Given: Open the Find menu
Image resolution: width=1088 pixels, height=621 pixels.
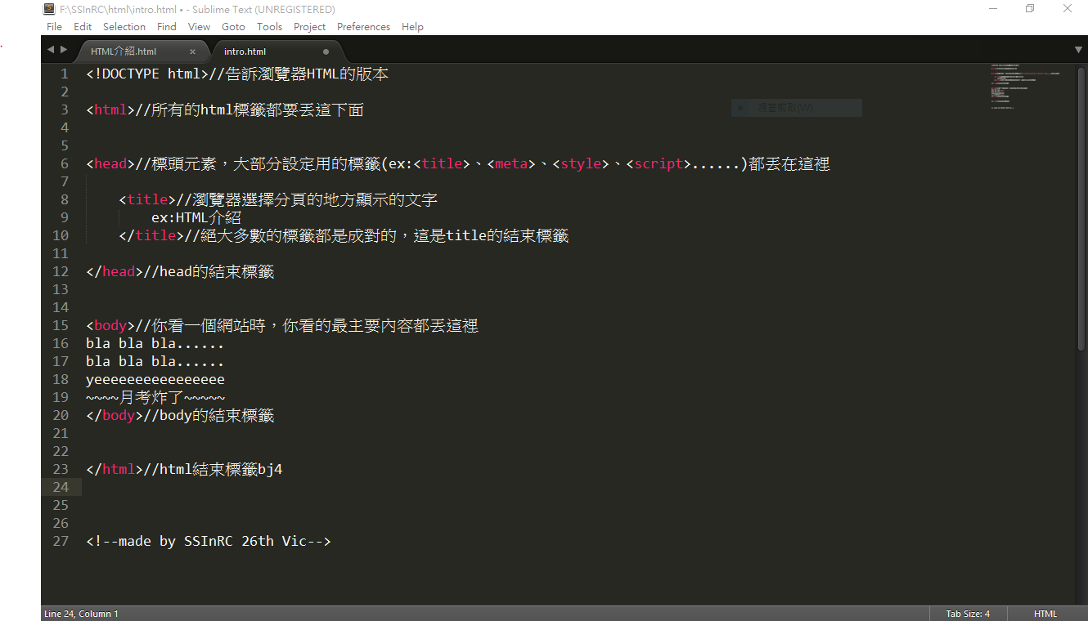Looking at the screenshot, I should pyautogui.click(x=167, y=26).
